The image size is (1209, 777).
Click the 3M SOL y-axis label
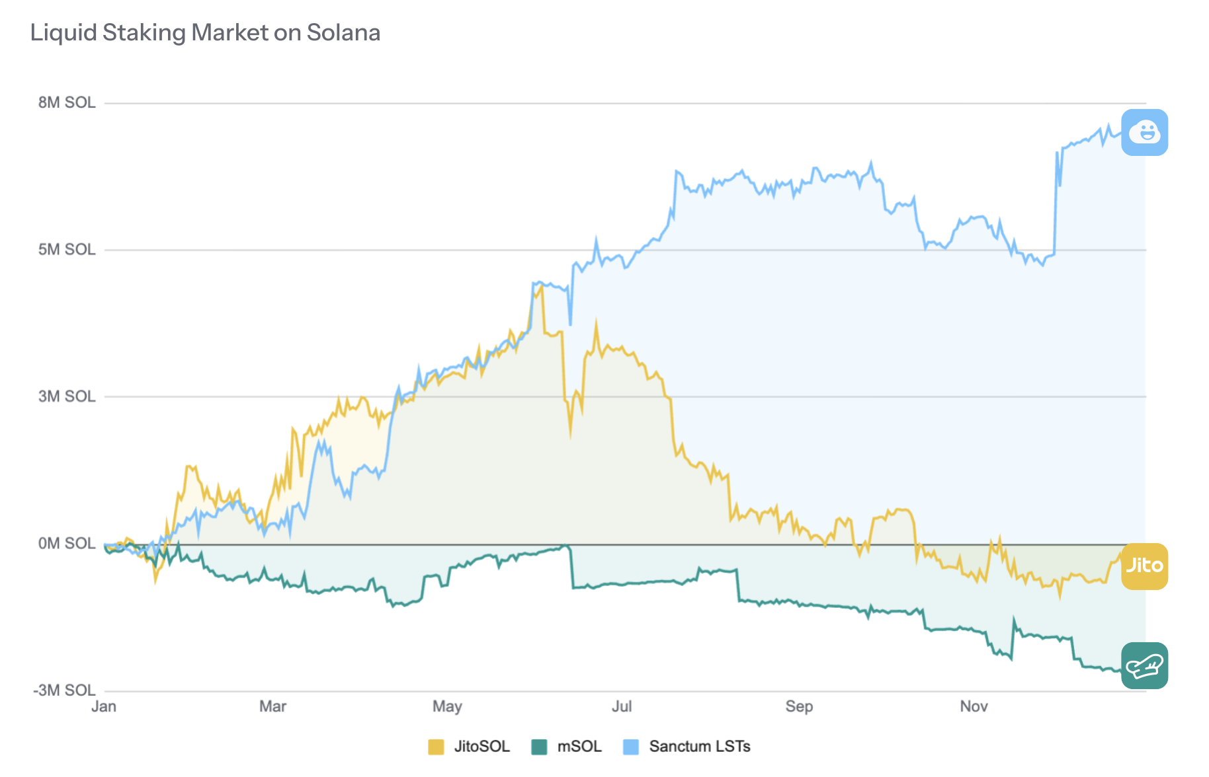coord(67,396)
